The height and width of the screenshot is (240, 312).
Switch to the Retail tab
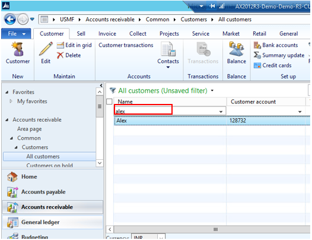[x=259, y=34]
